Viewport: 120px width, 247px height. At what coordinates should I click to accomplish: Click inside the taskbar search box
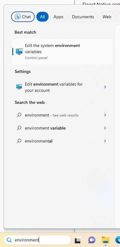pos(37,240)
